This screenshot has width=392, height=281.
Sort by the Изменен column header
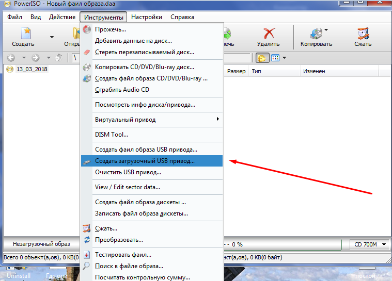pyautogui.click(x=339, y=71)
